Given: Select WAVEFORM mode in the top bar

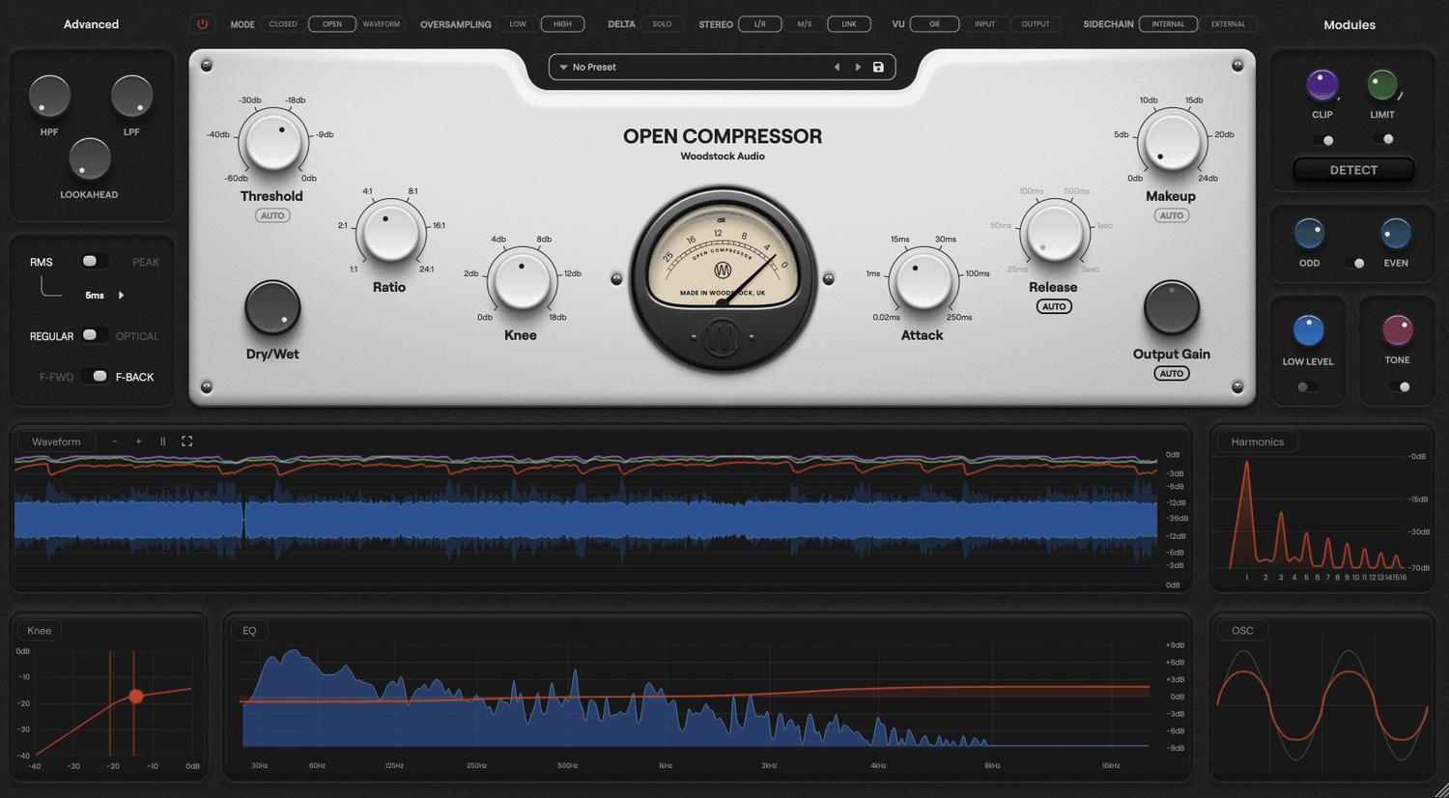Looking at the screenshot, I should [x=381, y=24].
